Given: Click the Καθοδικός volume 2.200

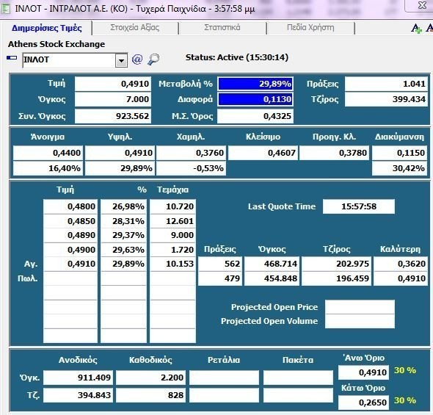Looking at the screenshot, I should pos(150,378).
